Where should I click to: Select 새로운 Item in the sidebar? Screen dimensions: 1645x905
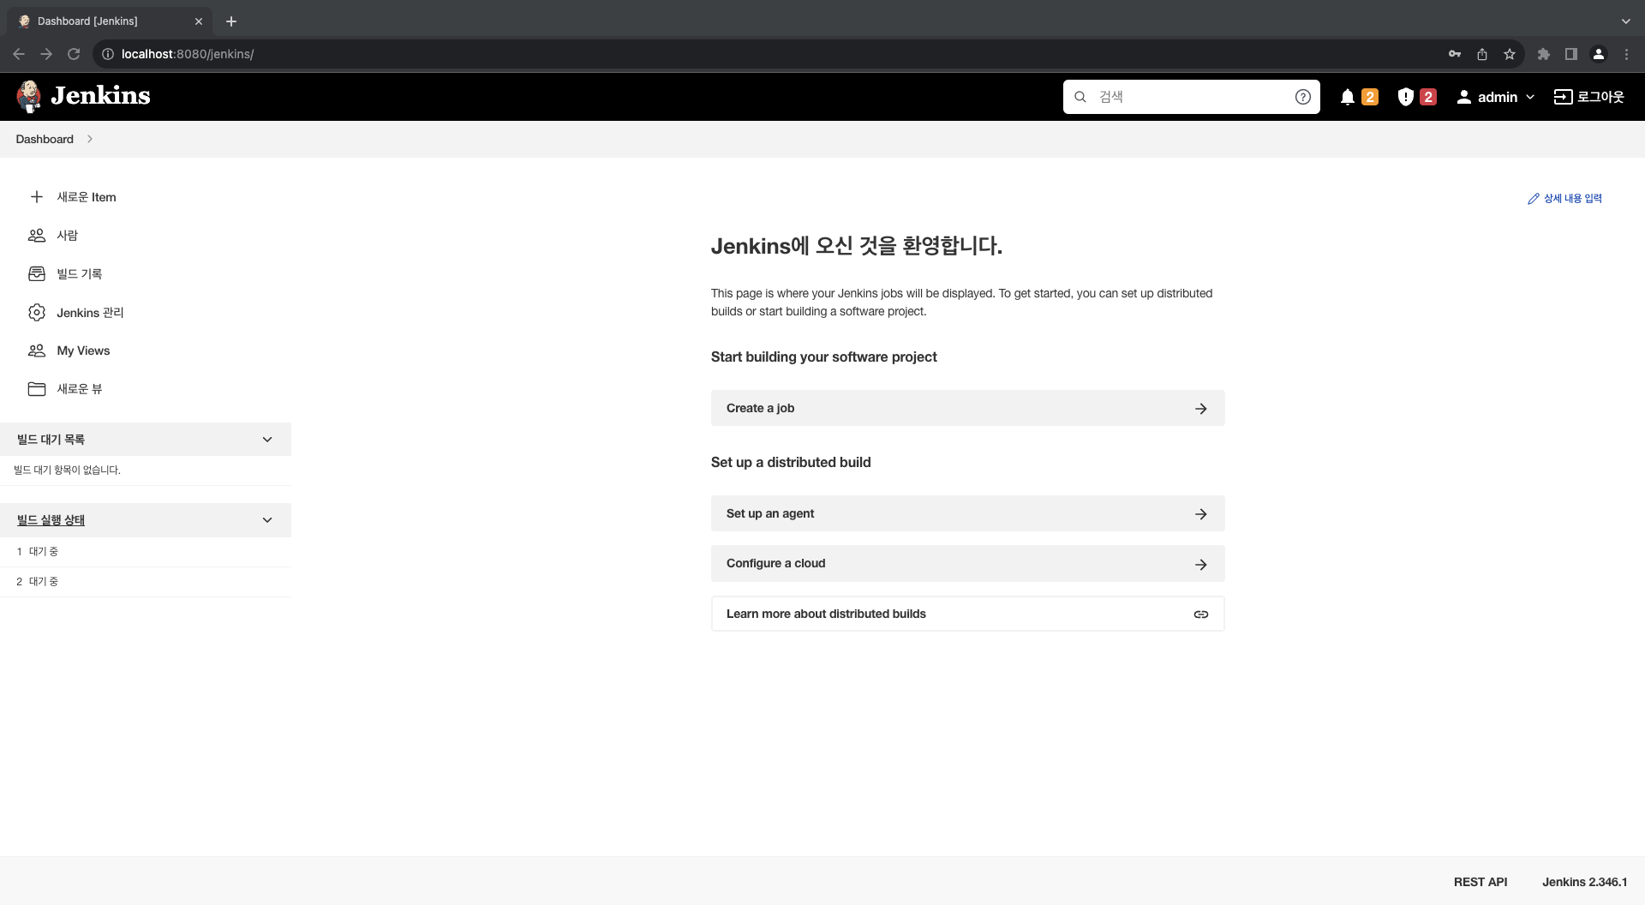pyautogui.click(x=87, y=197)
